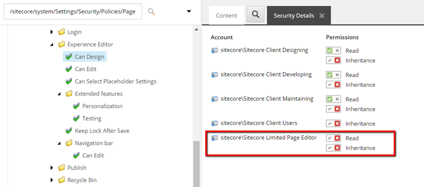Click the Navigation bar folder icon

click(69, 143)
